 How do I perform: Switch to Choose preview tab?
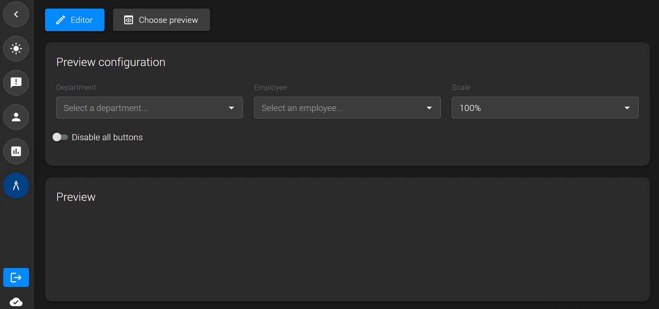click(x=161, y=20)
